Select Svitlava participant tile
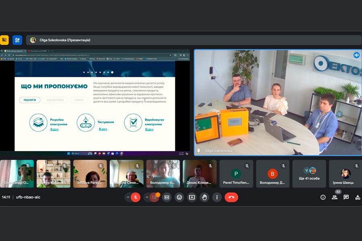Screen dimensions: 362x241 (90, 174)
